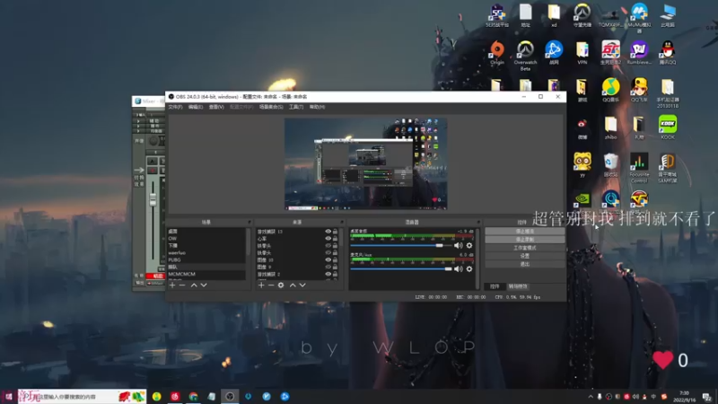Click the desktop audio volume slider
This screenshot has height=404, width=718.
(x=401, y=245)
